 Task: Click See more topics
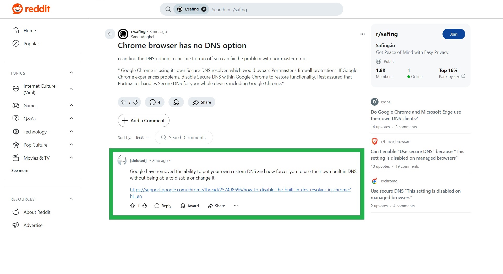click(20, 170)
